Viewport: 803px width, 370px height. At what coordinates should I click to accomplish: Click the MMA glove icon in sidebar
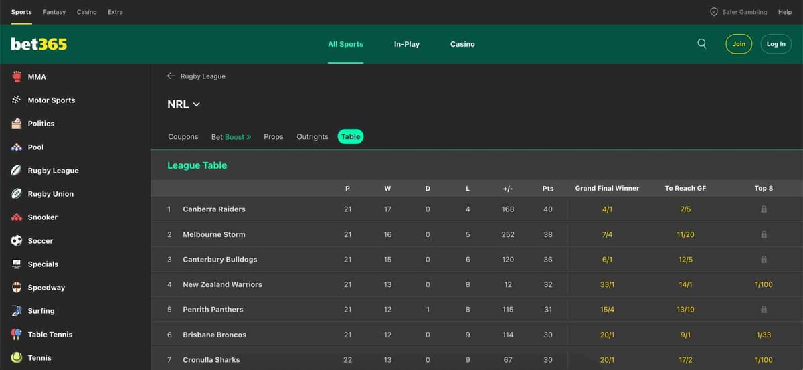pos(17,77)
